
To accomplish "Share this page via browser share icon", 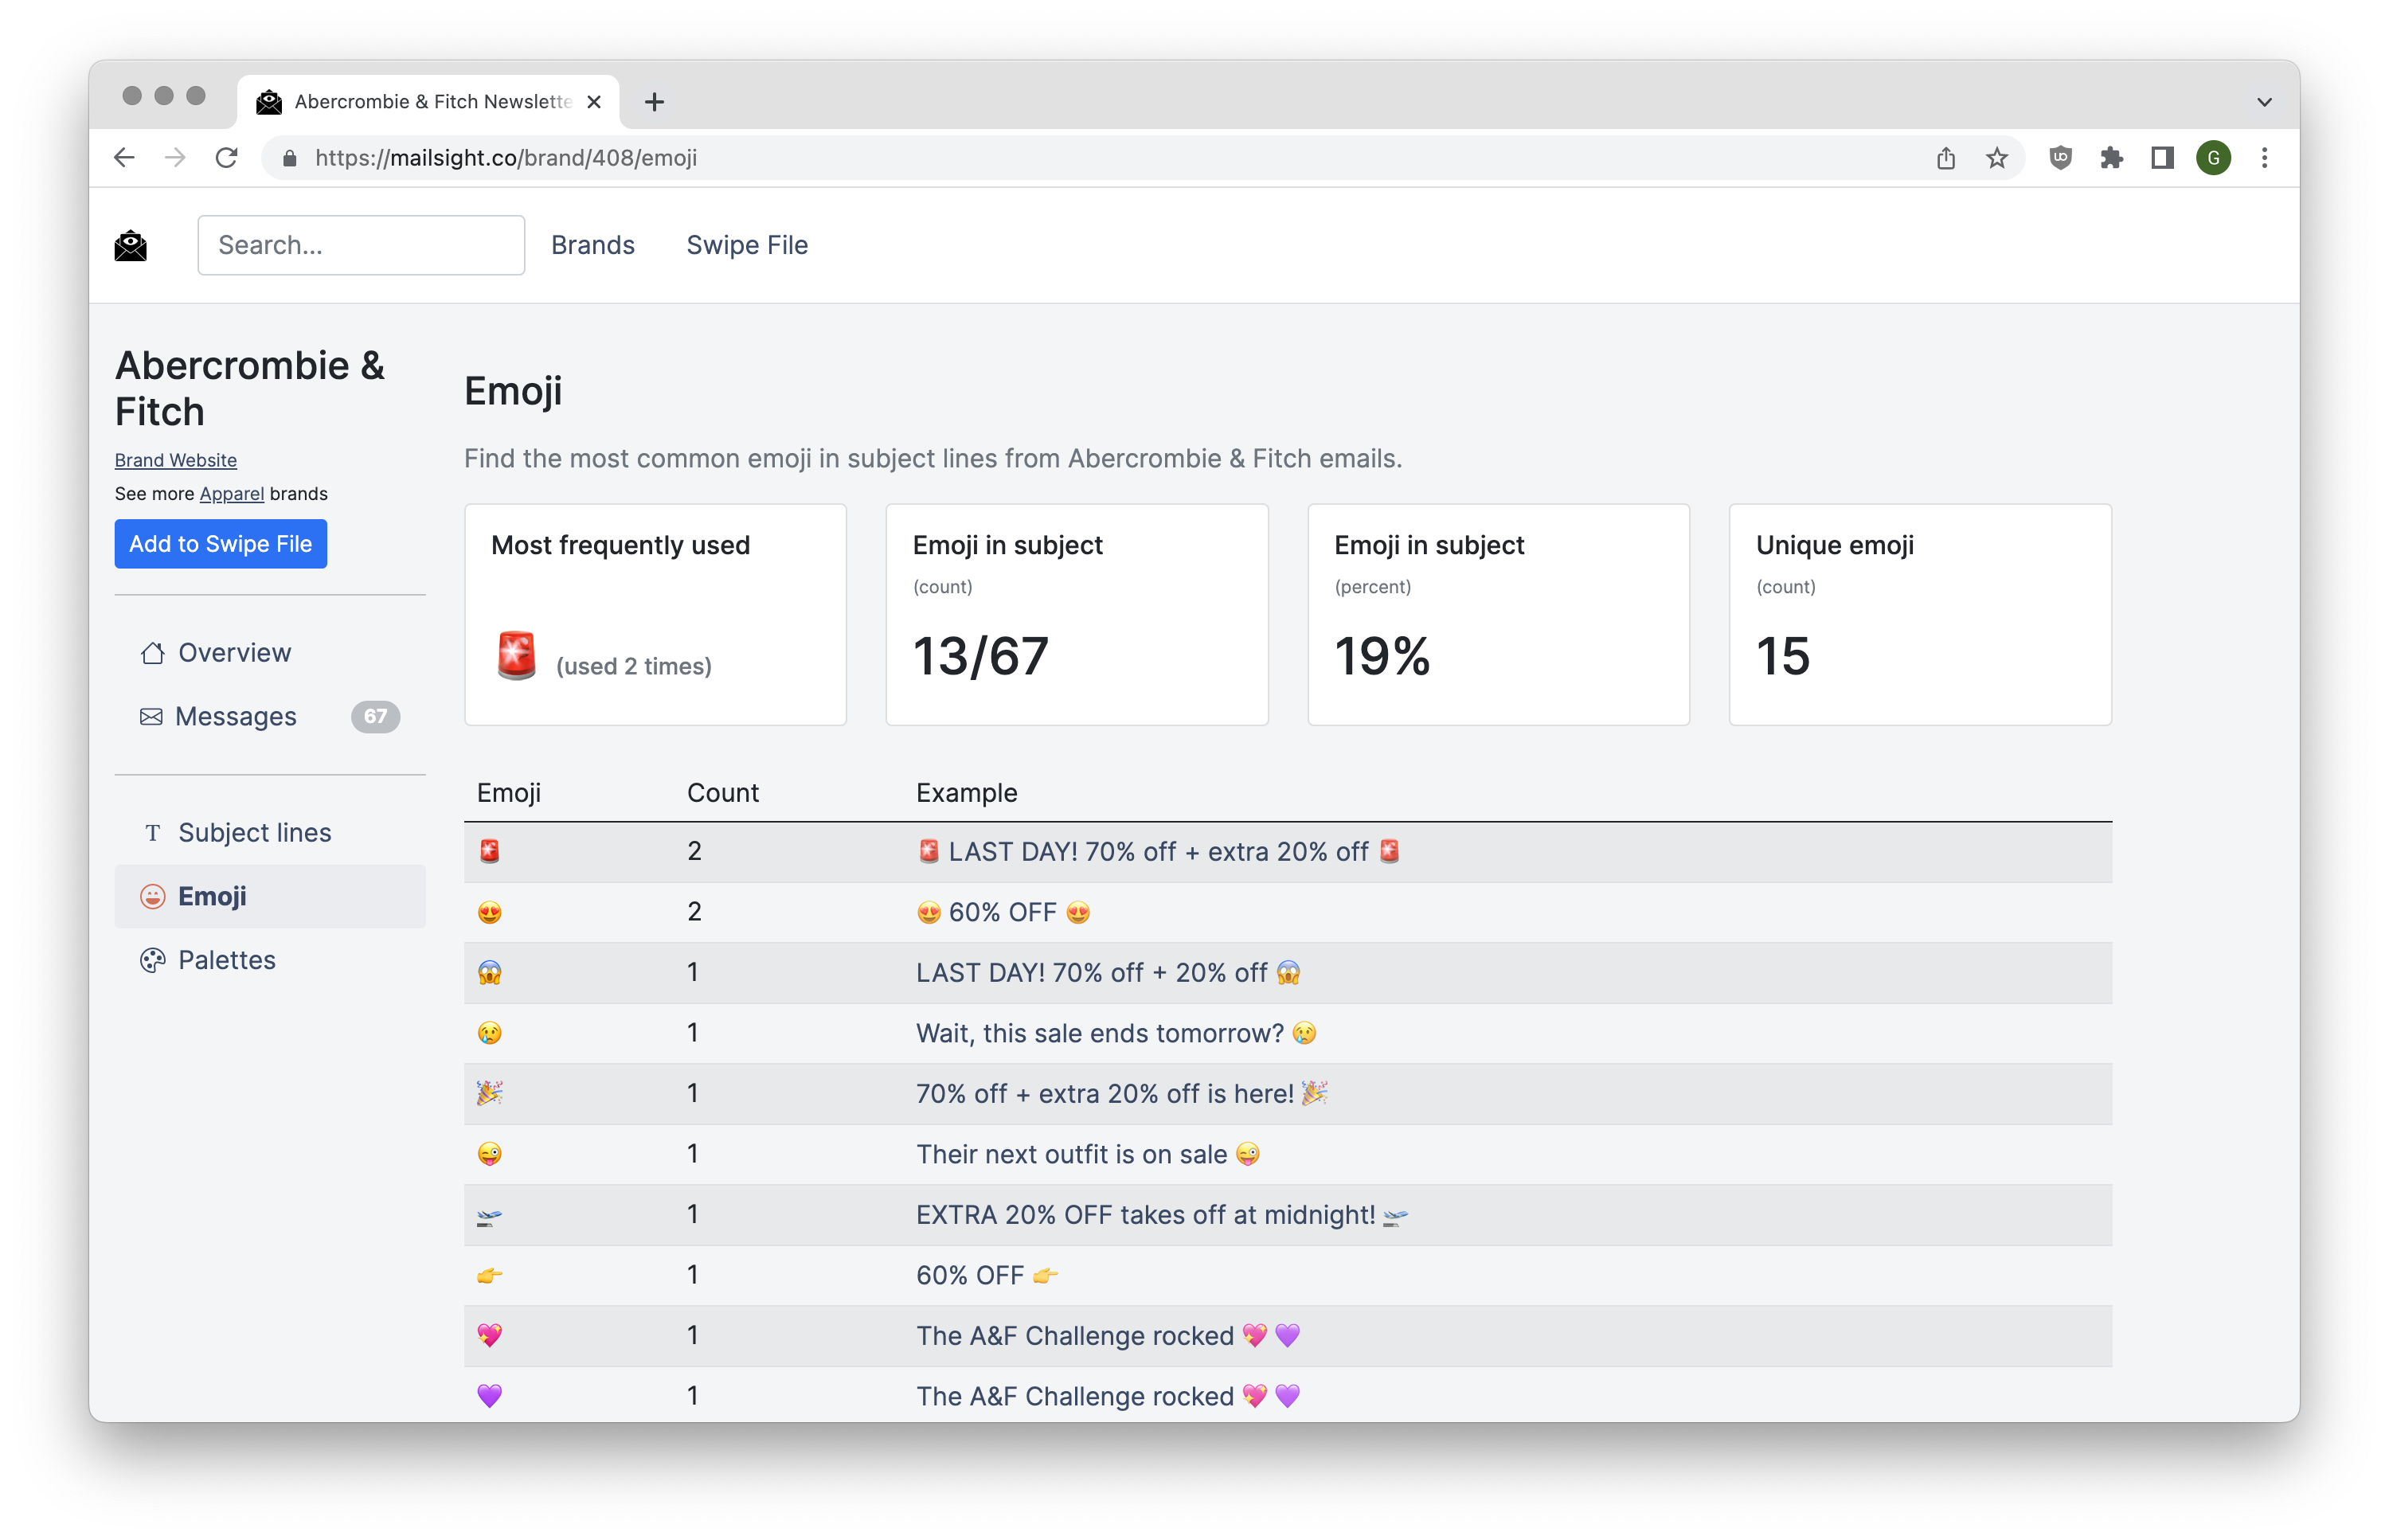I will [1945, 158].
